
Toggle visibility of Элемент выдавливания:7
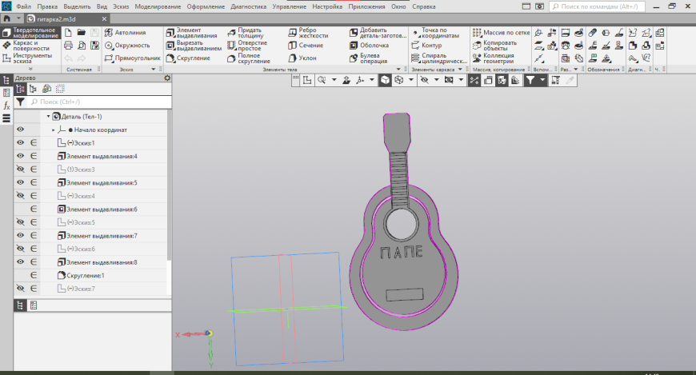(x=20, y=236)
